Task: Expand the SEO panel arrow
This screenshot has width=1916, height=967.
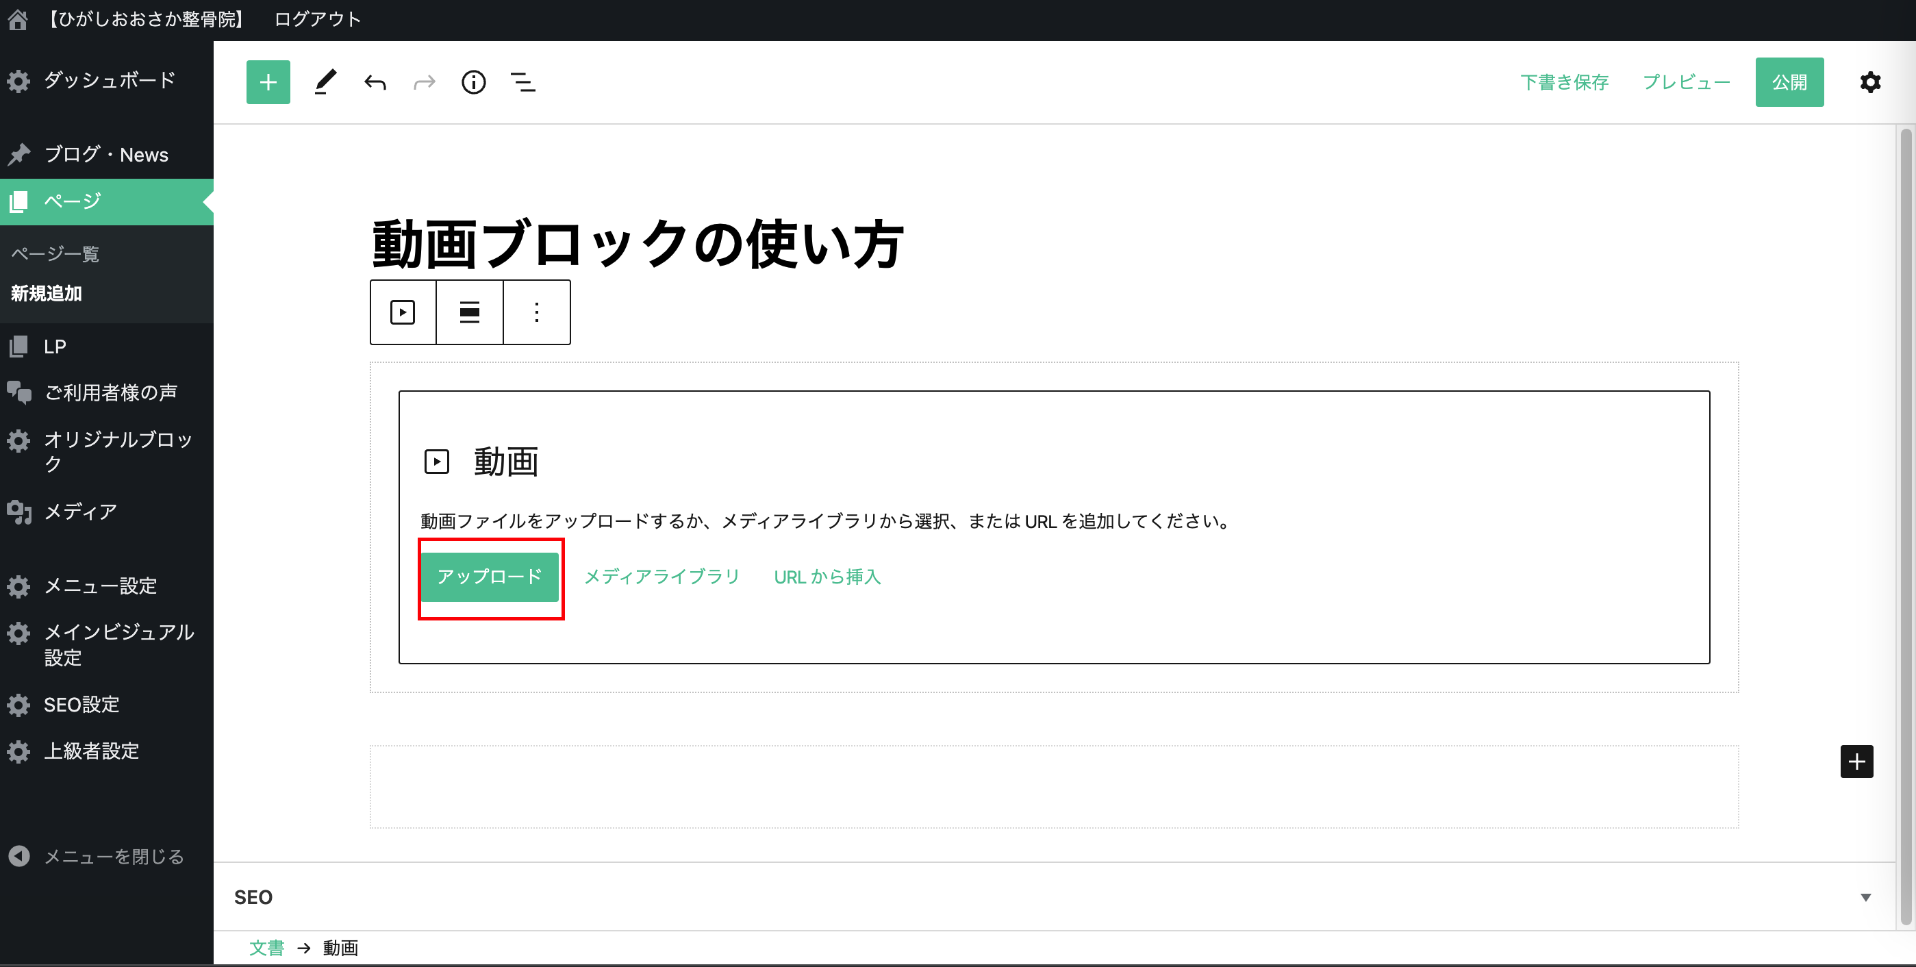Action: 1865,897
